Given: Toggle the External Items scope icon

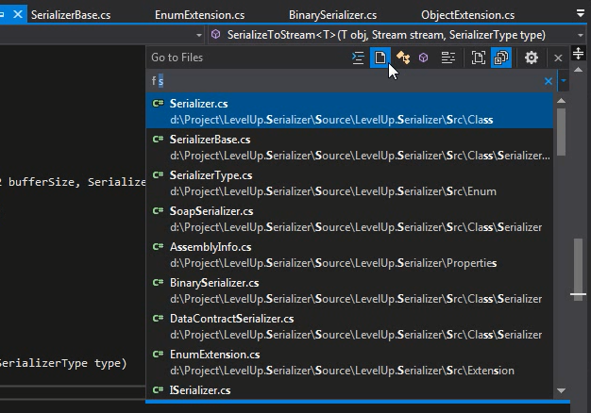Looking at the screenshot, I should click(x=501, y=58).
